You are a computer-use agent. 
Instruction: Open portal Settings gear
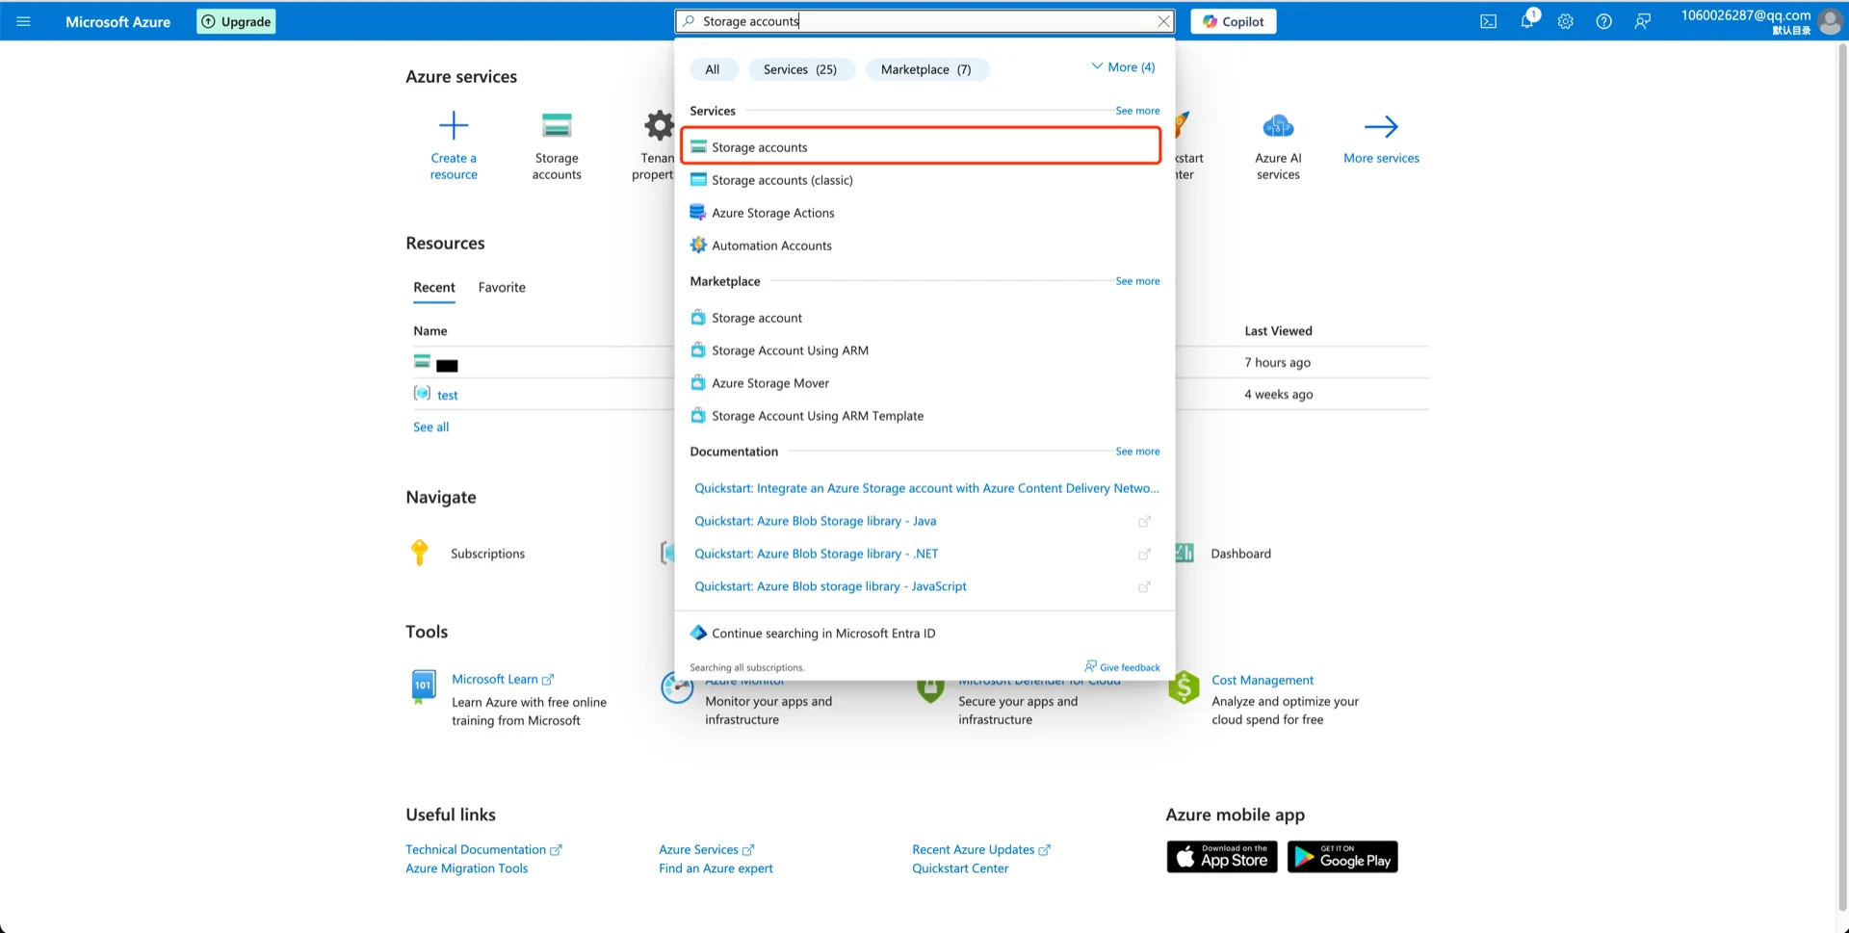point(1565,21)
